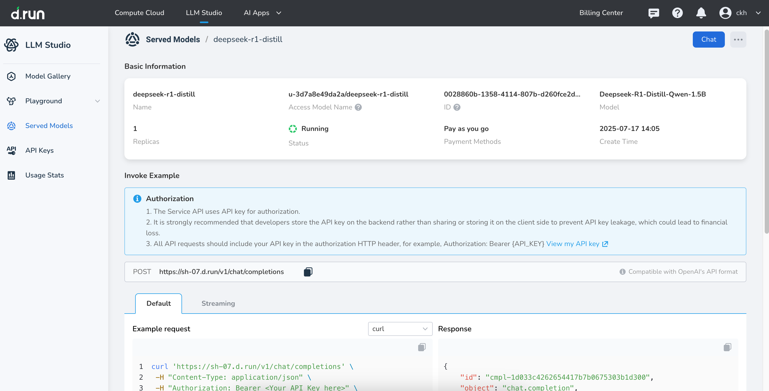Image resolution: width=769 pixels, height=391 pixels.
Task: Open API Keys in the sidebar
Action: tap(39, 150)
